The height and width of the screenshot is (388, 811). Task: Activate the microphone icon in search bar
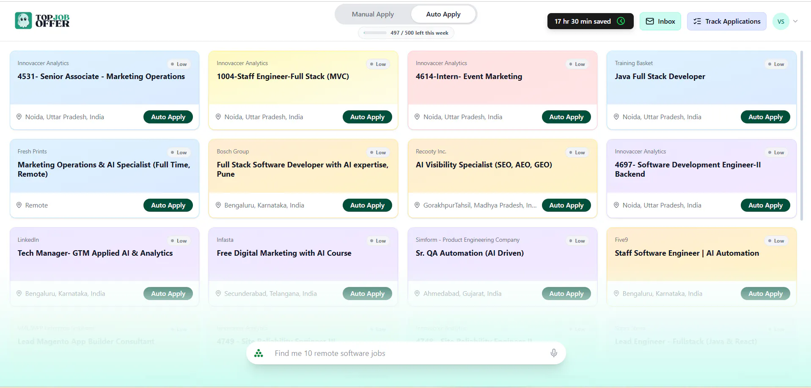click(554, 353)
